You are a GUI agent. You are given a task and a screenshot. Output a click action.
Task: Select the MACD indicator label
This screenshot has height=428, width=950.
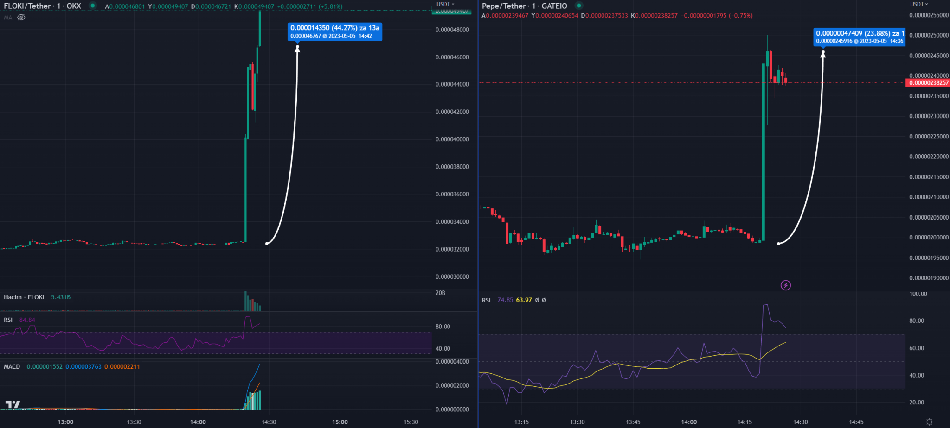pos(12,366)
